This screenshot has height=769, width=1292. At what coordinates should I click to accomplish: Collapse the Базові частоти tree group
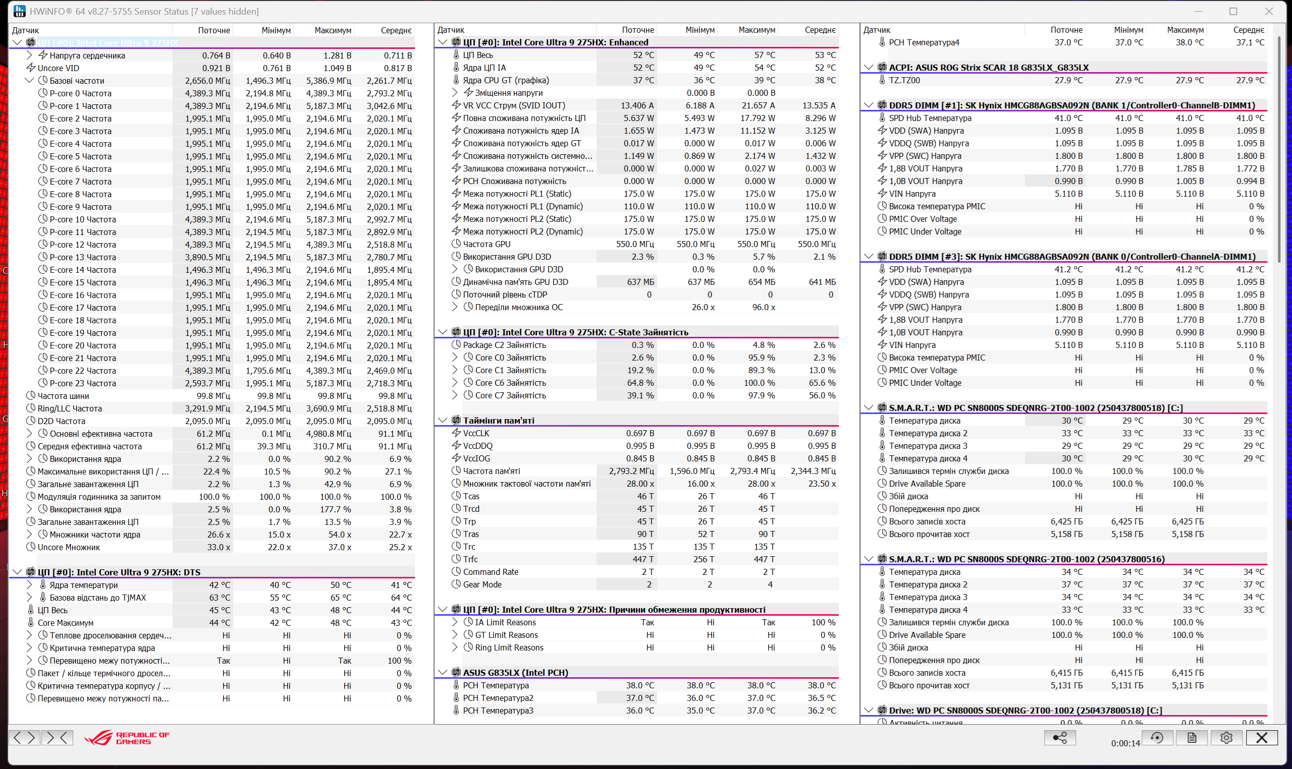30,80
